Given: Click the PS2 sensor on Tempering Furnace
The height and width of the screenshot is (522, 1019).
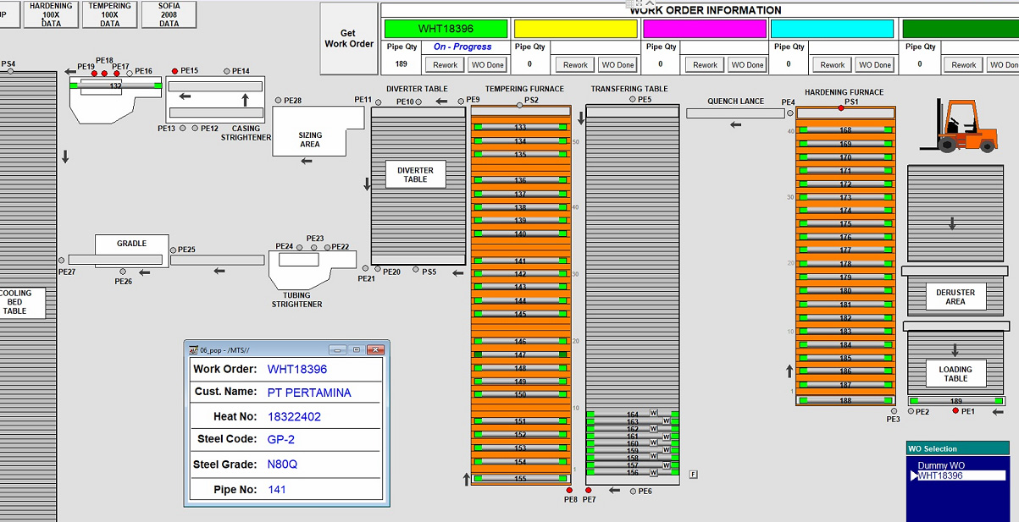Looking at the screenshot, I should [x=519, y=106].
